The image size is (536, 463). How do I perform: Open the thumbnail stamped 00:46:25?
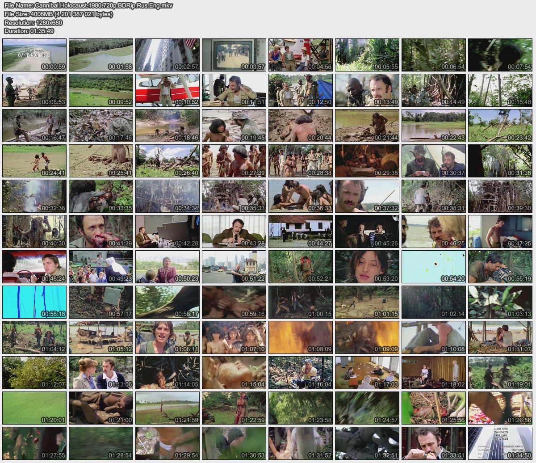coord(434,231)
